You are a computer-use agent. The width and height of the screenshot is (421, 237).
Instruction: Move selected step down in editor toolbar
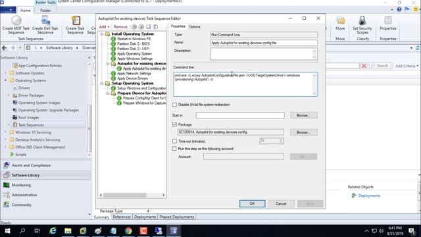[141, 27]
